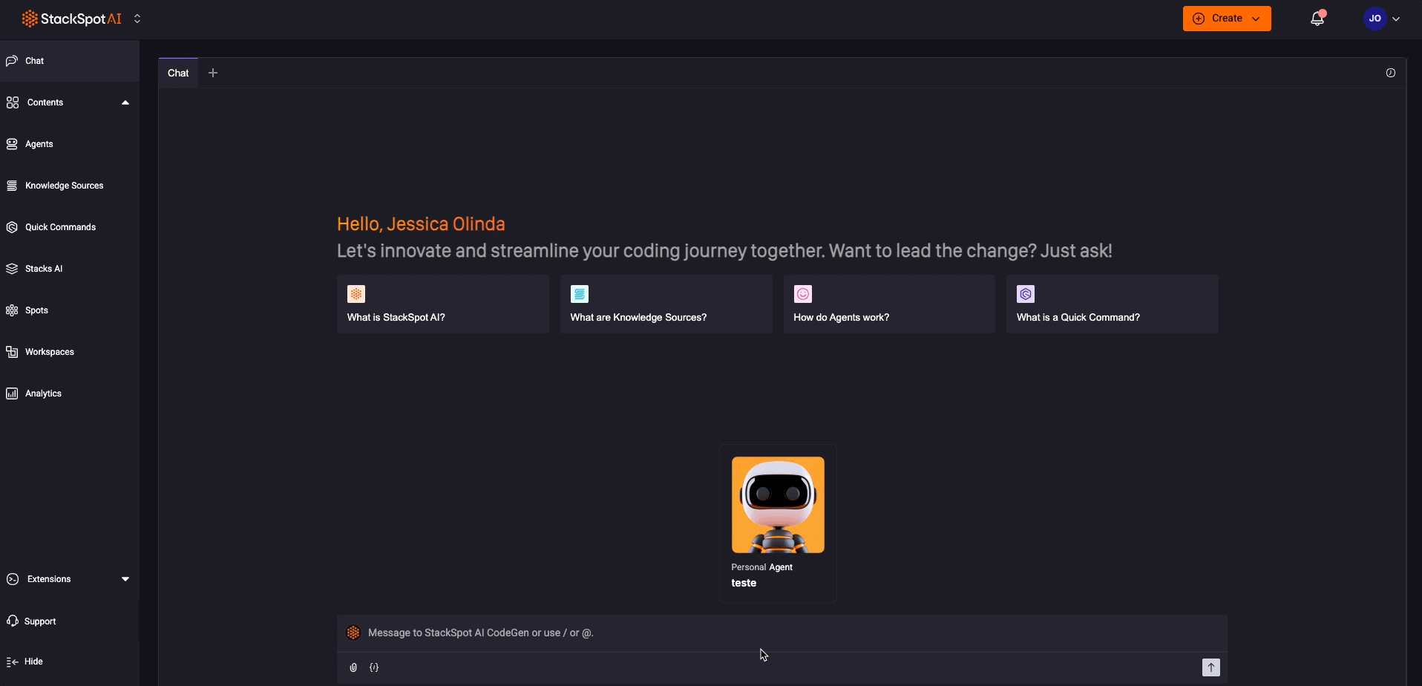
Task: Open Agents from the sidebar menu
Action: (39, 144)
